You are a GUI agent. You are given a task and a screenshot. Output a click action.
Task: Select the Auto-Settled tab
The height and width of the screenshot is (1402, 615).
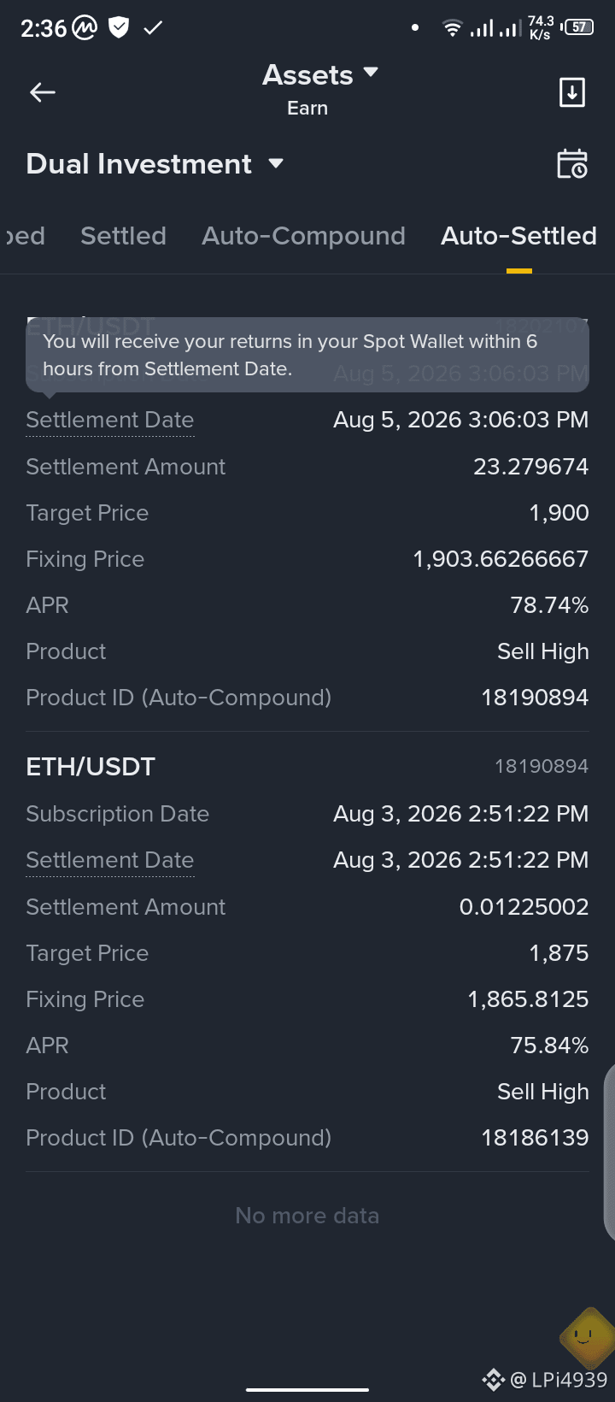tap(518, 236)
